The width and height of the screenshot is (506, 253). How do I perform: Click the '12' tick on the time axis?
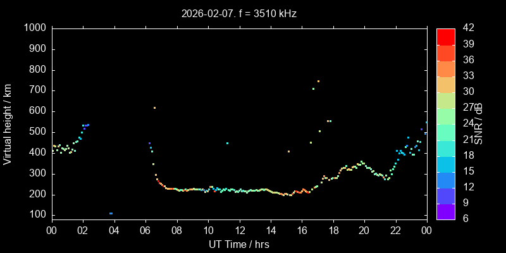tap(239, 230)
